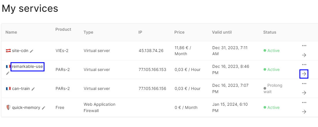Screen dimensions: 318x127
Task: Click the quick-memory service name
Action: (26, 107)
